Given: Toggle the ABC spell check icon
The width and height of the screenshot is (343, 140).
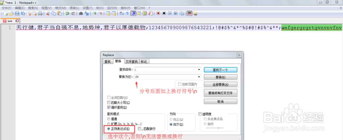Looking at the screenshot, I should [x=189, y=13].
